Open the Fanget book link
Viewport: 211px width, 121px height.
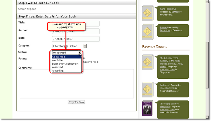point(163,27)
